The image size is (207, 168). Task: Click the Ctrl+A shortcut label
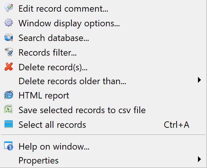pyautogui.click(x=177, y=125)
